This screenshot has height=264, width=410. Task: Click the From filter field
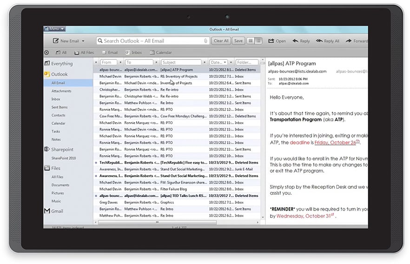click(108, 62)
